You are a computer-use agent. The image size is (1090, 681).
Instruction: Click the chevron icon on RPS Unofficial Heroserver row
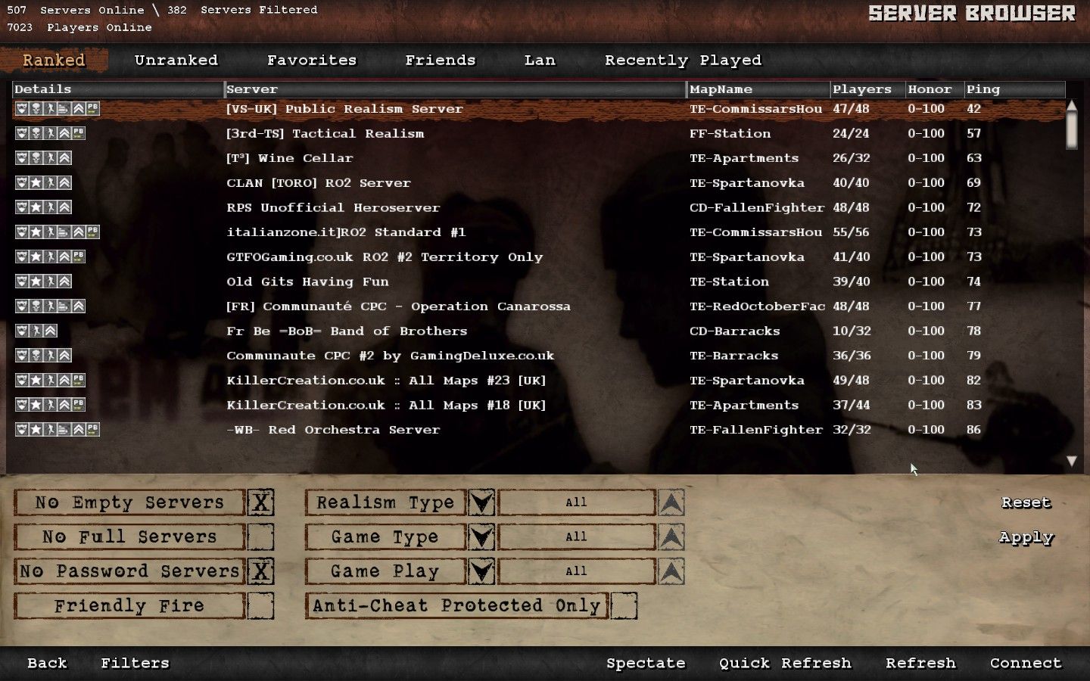click(x=64, y=207)
